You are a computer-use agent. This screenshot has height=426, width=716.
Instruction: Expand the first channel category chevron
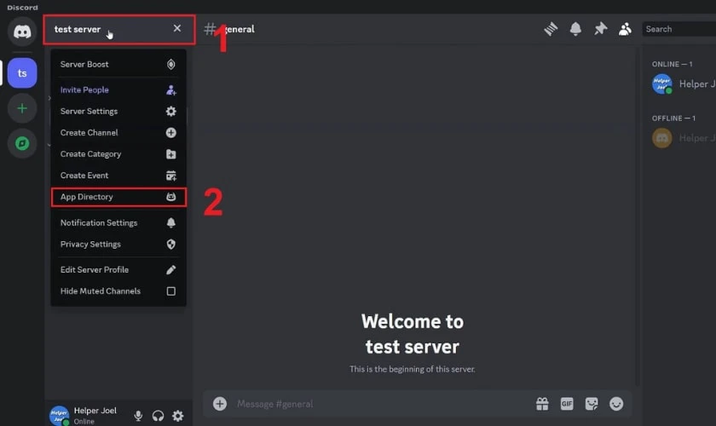[x=49, y=98]
